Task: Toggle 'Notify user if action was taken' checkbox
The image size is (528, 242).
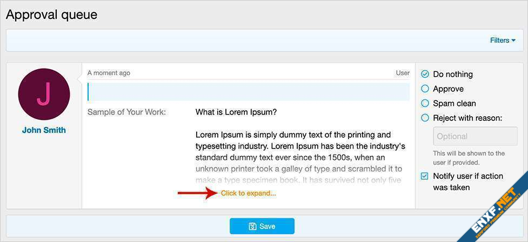Action: point(425,176)
